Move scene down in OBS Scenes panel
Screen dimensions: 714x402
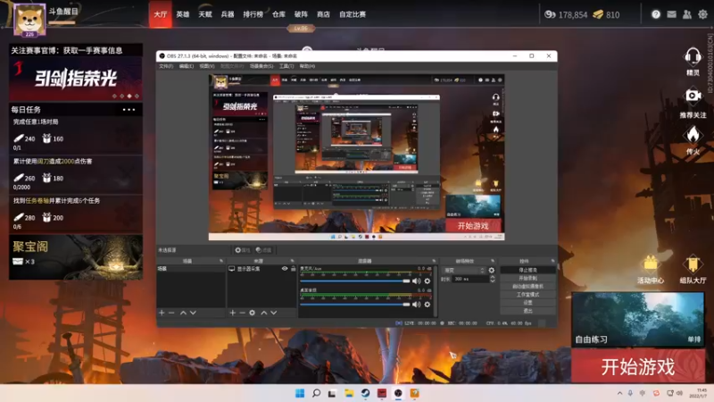pos(193,313)
